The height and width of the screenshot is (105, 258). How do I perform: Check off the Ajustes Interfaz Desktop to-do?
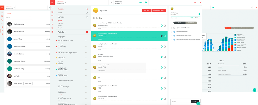click(x=174, y=28)
